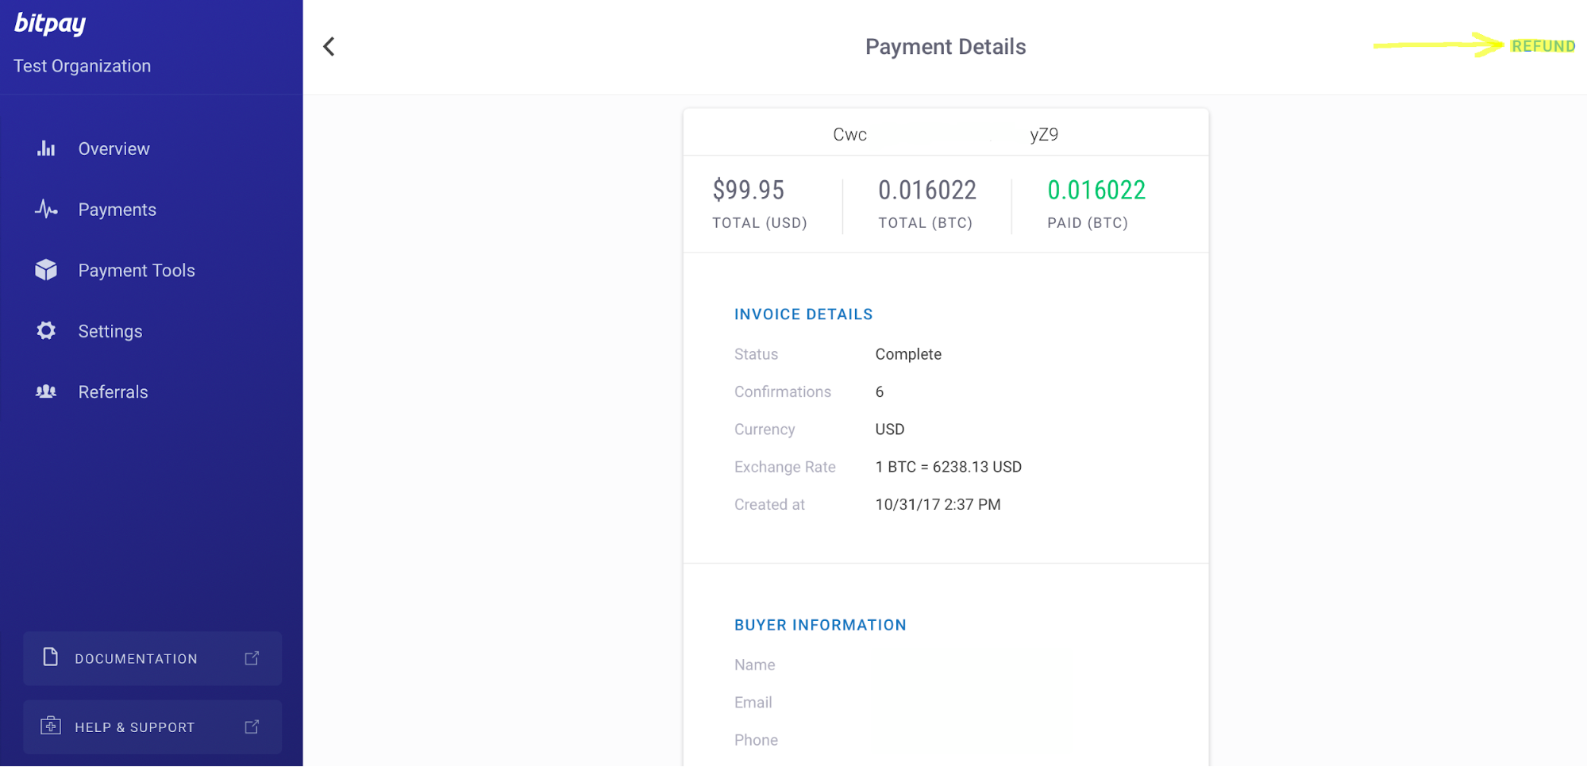Open the Referrals page
The image size is (1587, 767).
point(113,391)
